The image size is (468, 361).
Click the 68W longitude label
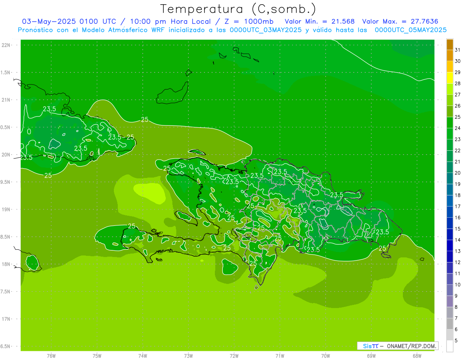tap(417, 356)
